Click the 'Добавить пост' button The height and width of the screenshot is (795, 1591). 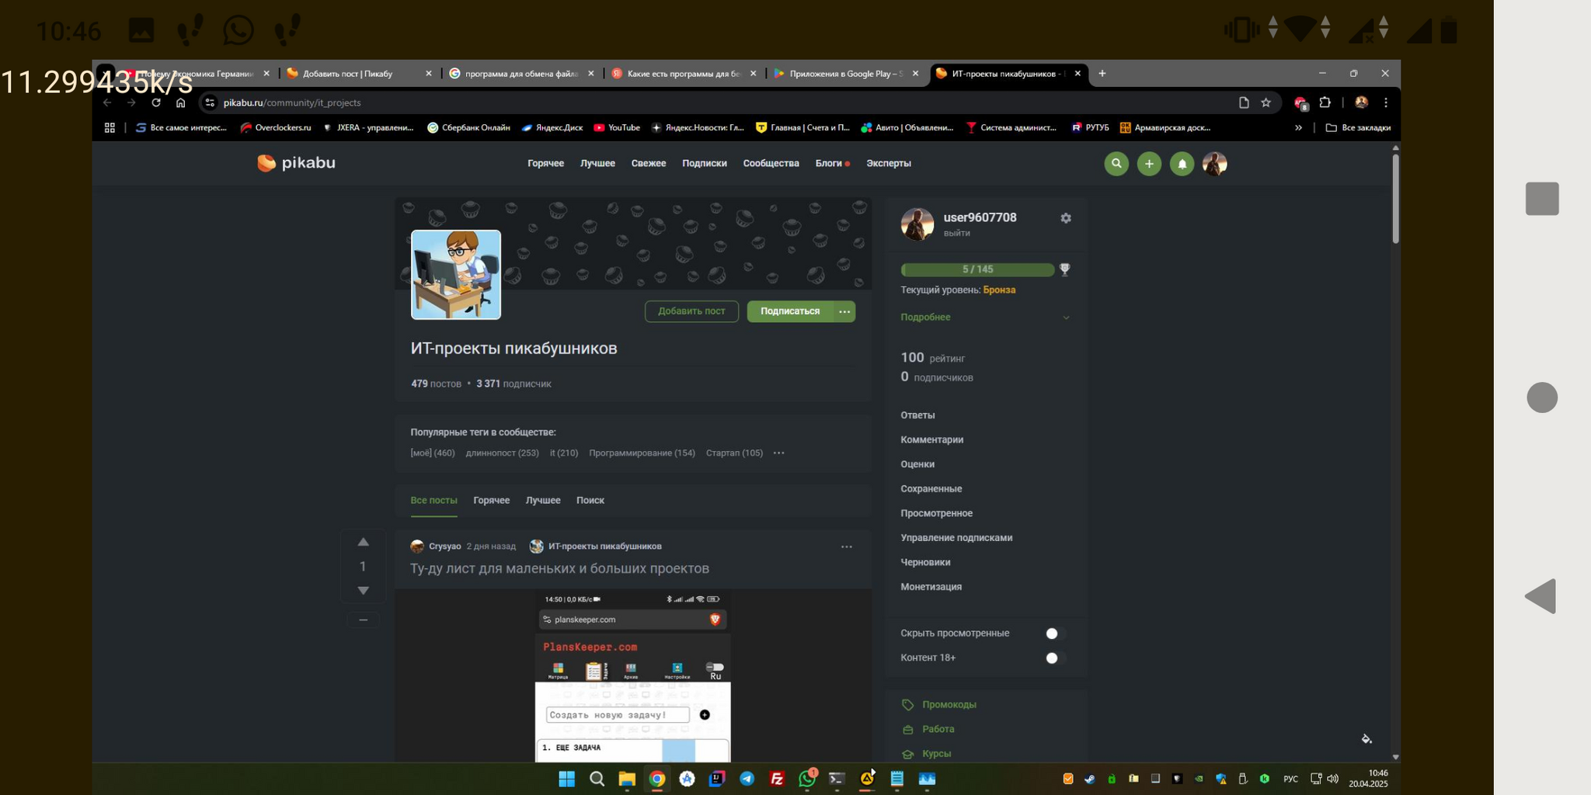[691, 311]
